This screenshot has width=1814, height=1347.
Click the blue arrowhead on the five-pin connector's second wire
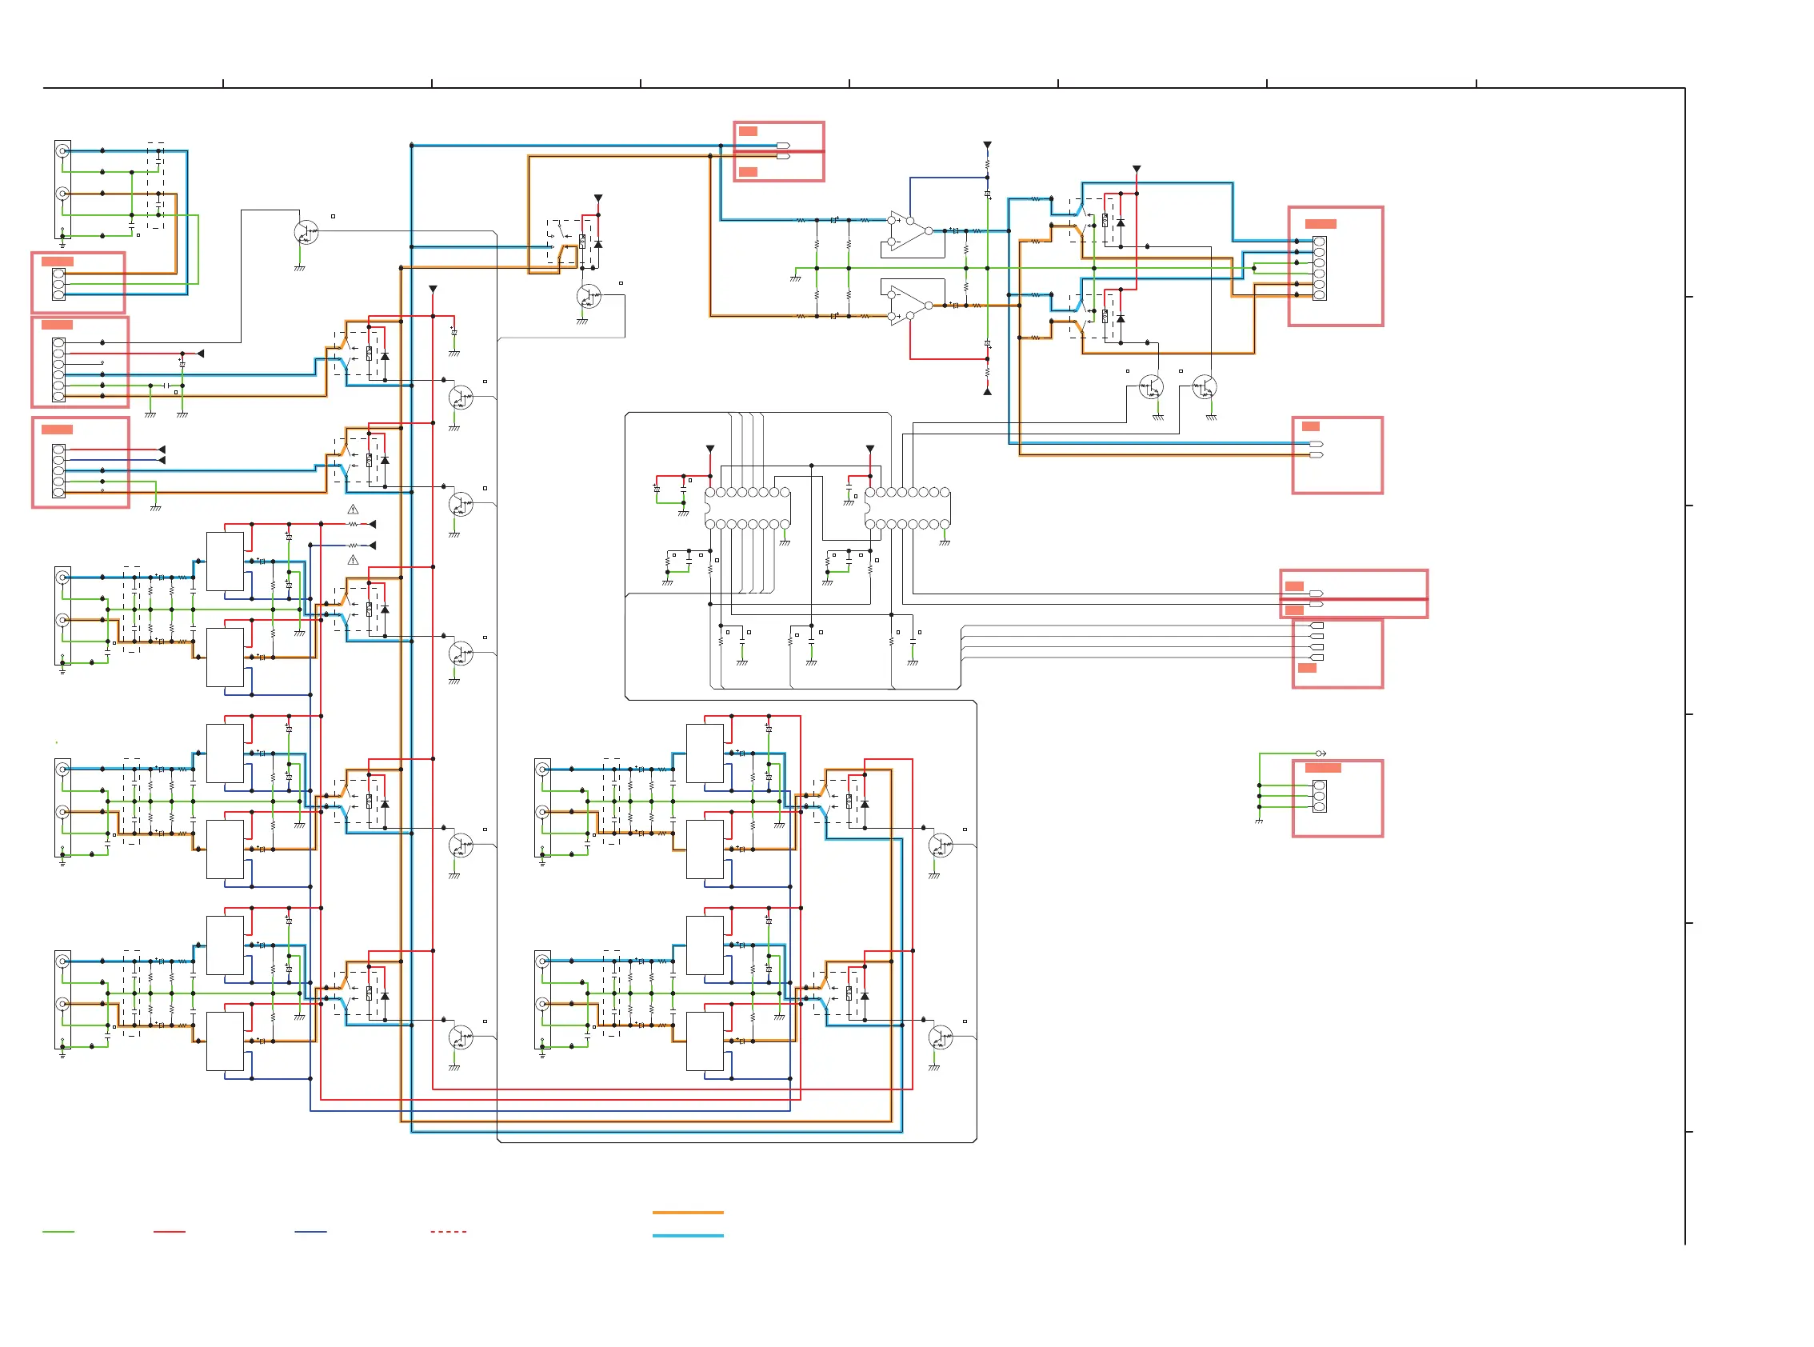tap(162, 460)
